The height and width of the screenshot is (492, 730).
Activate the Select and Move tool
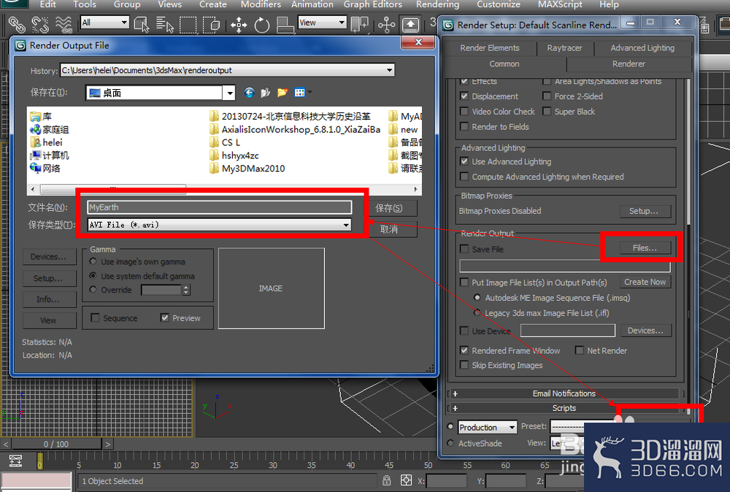(x=239, y=24)
